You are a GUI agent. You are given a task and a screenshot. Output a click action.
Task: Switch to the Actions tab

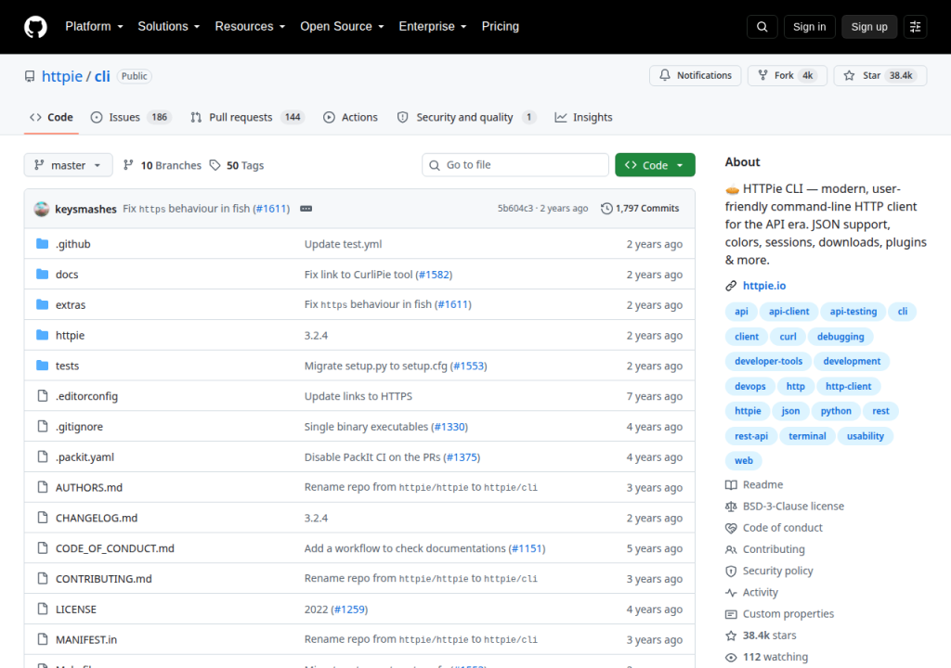tap(350, 117)
